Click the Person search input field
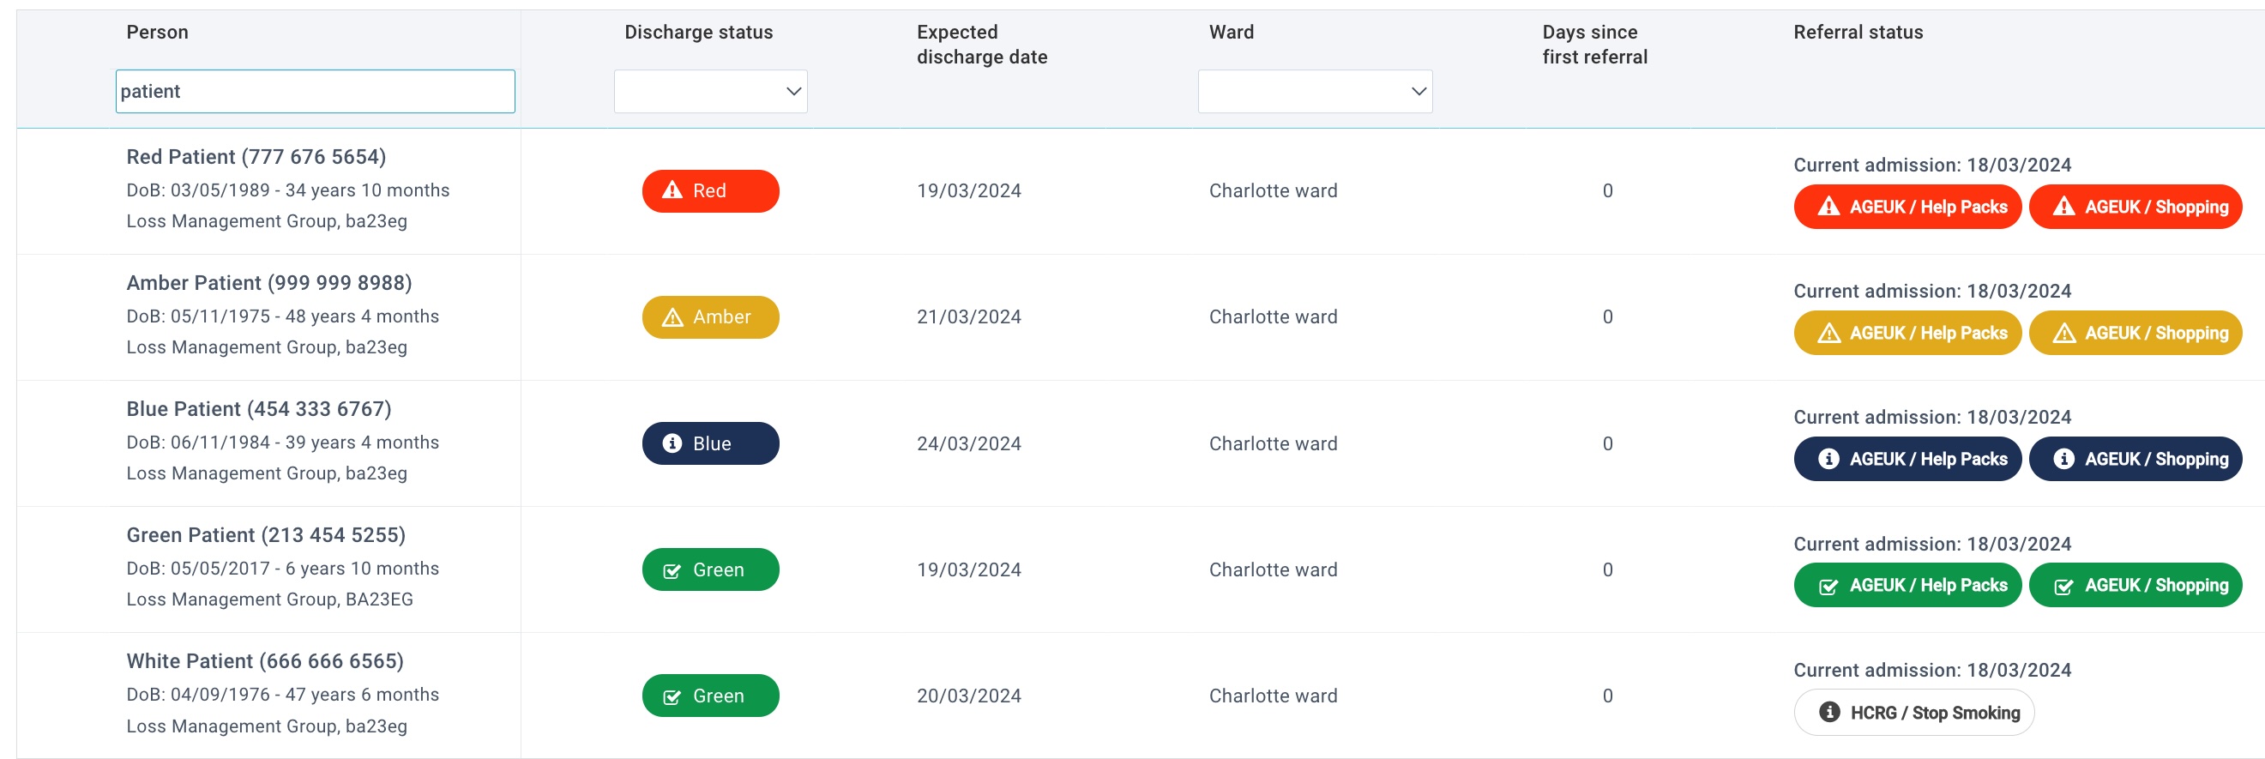The height and width of the screenshot is (759, 2265). 315,92
